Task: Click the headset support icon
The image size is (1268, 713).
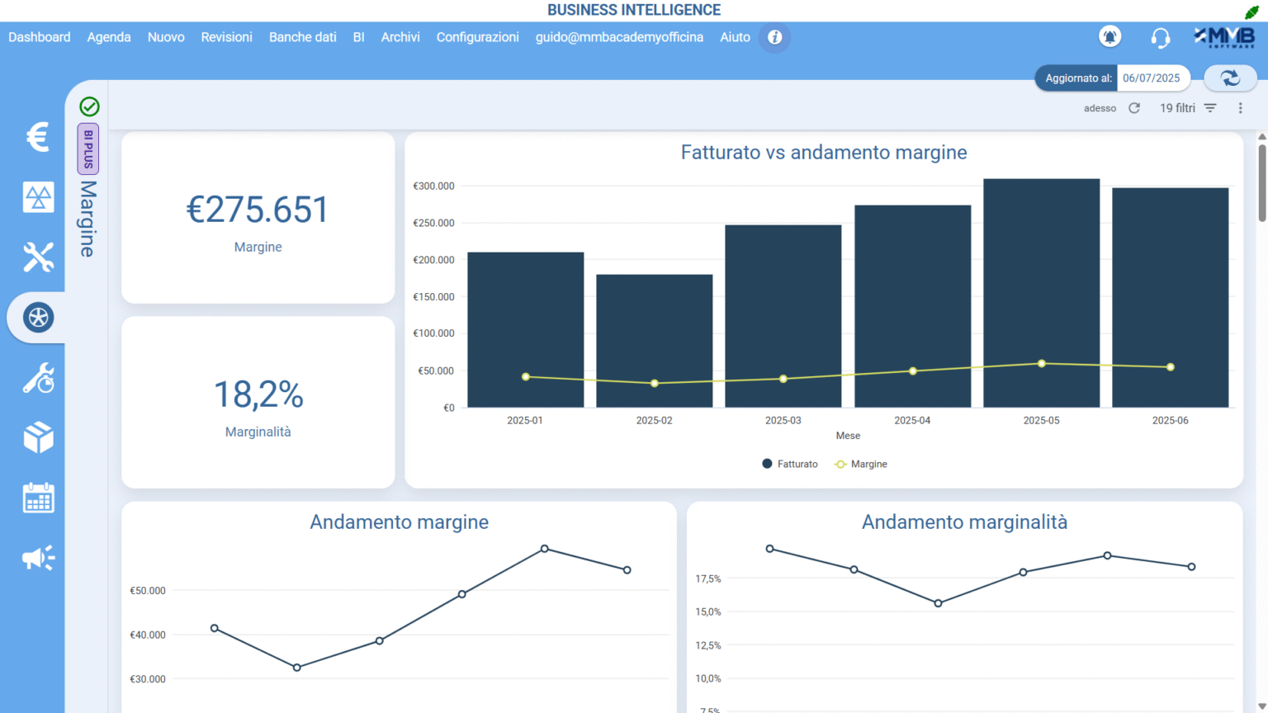Action: pyautogui.click(x=1160, y=38)
